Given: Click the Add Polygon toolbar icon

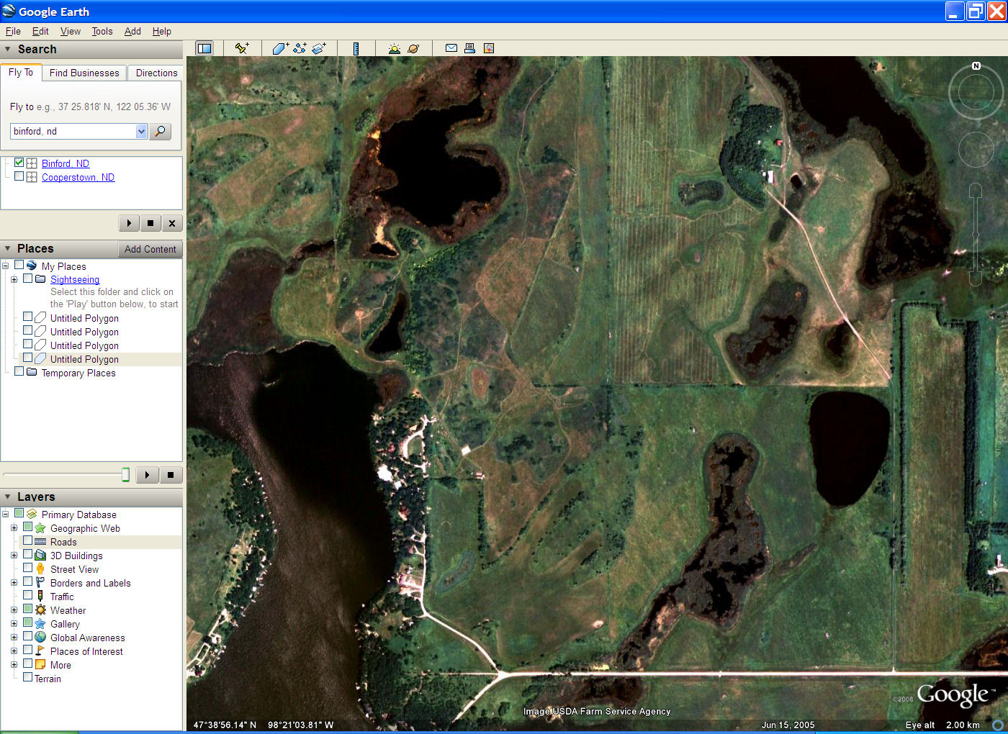Looking at the screenshot, I should (x=280, y=48).
